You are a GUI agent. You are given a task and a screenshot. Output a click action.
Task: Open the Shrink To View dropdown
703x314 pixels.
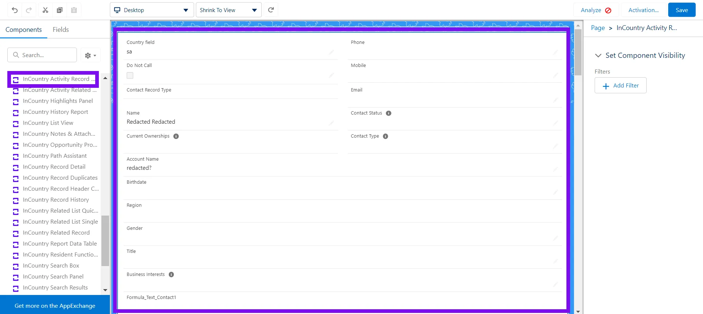228,10
